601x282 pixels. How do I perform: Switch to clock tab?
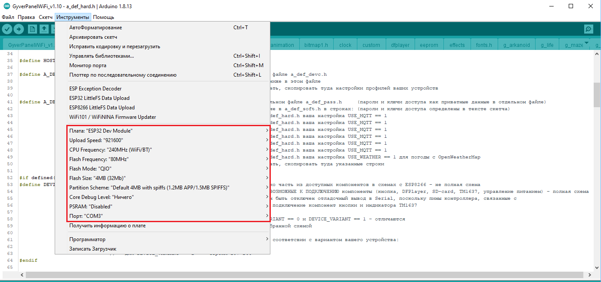345,45
